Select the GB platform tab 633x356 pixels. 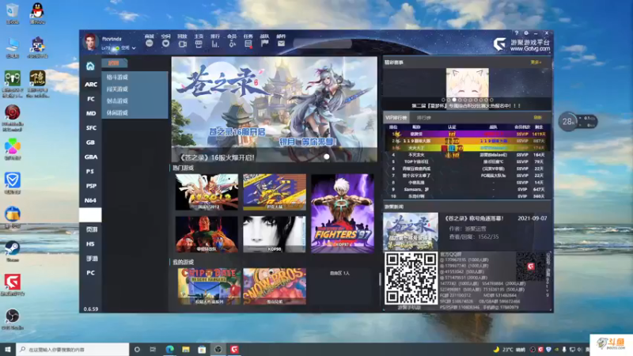[90, 142]
